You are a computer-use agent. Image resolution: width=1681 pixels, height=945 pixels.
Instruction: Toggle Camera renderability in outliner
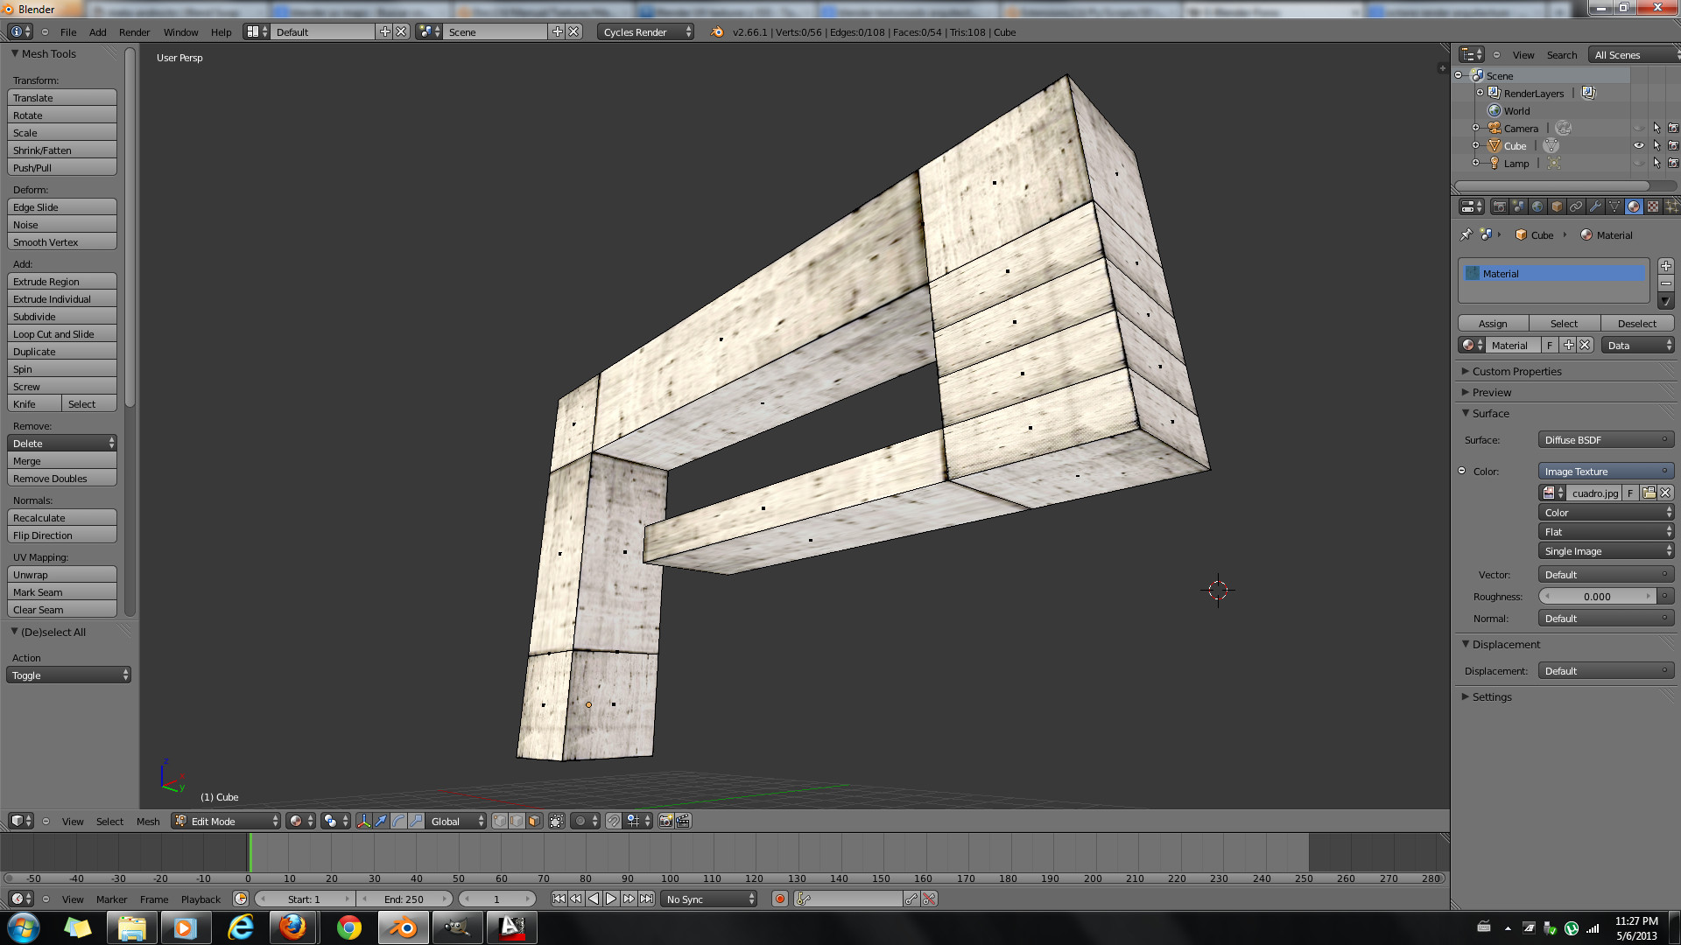(1672, 128)
